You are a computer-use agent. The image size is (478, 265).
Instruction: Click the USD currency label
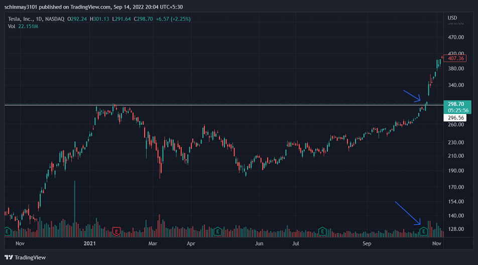click(x=452, y=18)
